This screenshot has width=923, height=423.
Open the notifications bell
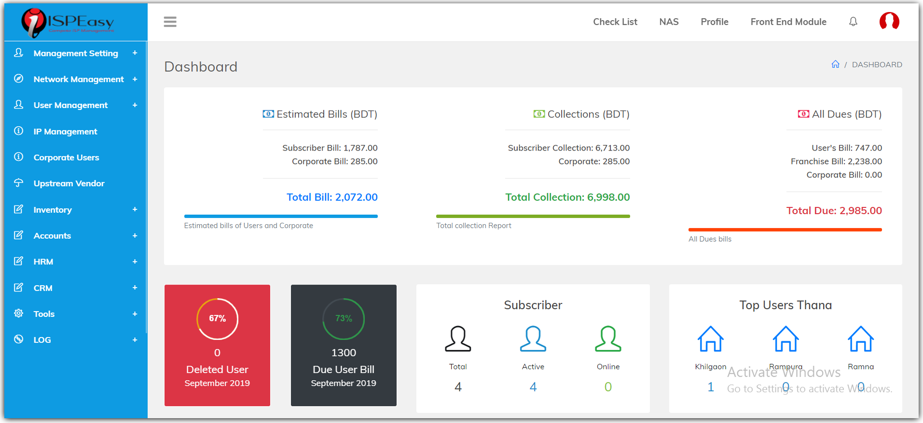click(x=853, y=22)
